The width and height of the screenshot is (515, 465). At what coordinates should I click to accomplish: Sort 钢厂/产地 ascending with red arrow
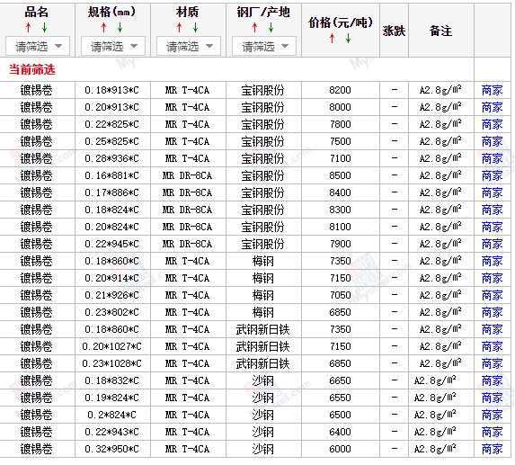pyautogui.click(x=255, y=28)
